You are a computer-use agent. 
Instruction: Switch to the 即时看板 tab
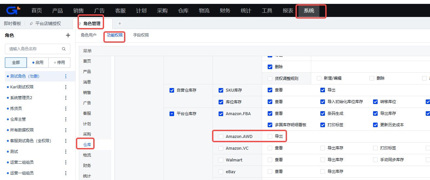point(12,23)
